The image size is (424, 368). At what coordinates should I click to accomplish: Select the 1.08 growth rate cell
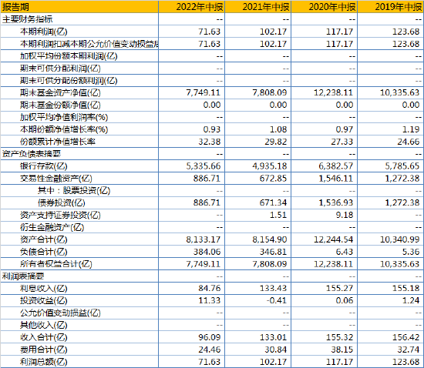click(258, 129)
